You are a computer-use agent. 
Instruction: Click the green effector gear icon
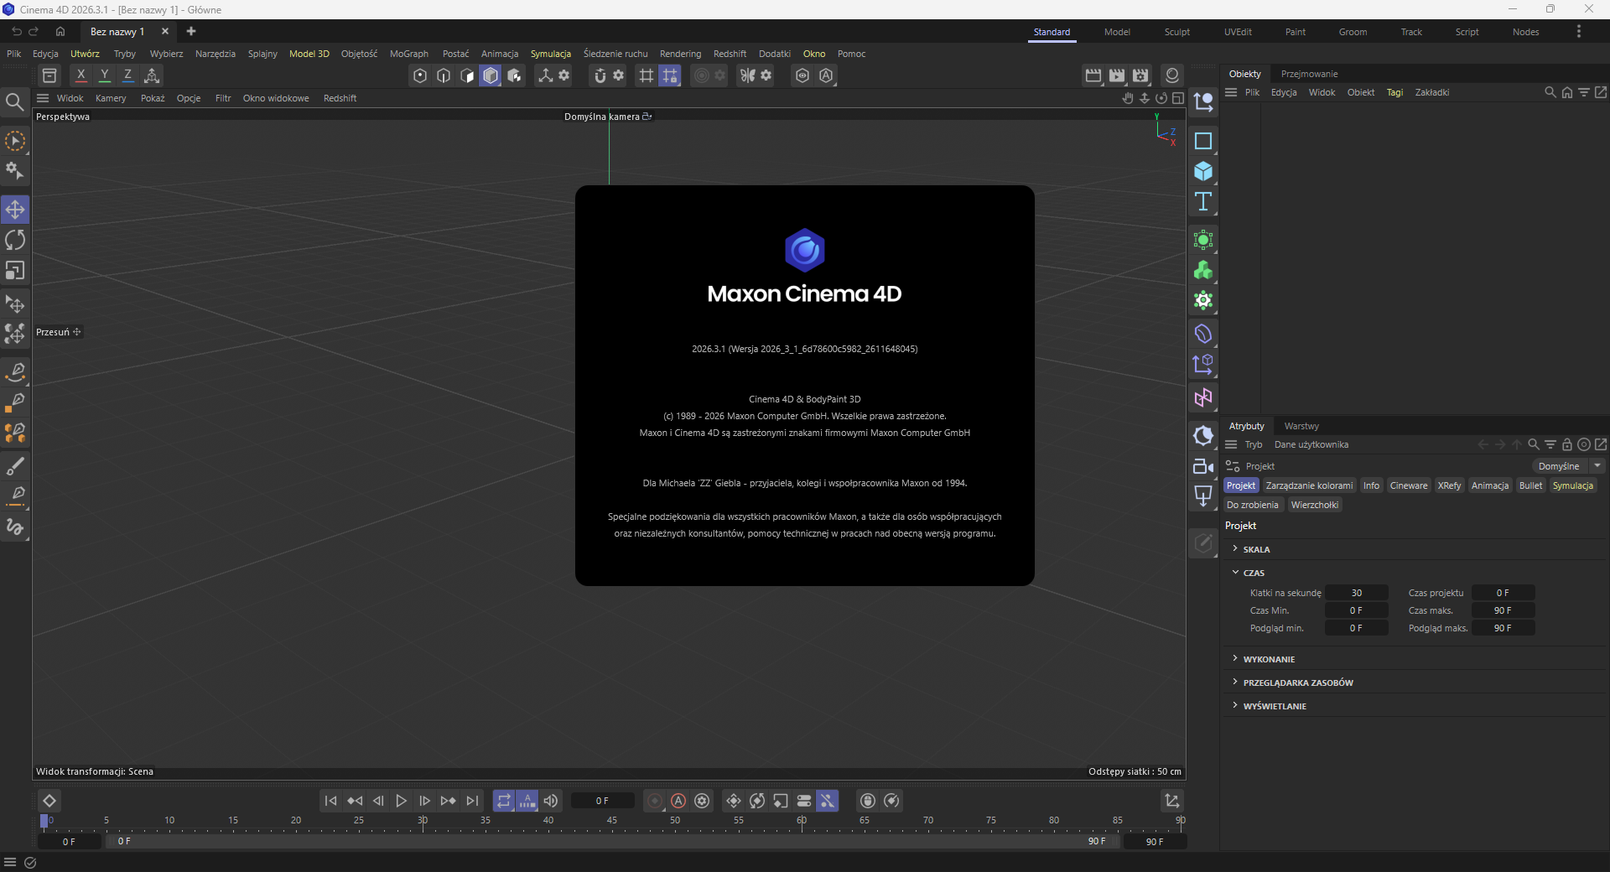pyautogui.click(x=1203, y=300)
